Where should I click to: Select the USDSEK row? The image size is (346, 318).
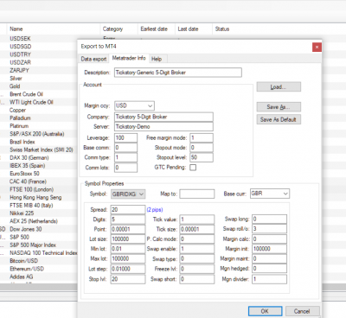[39, 38]
